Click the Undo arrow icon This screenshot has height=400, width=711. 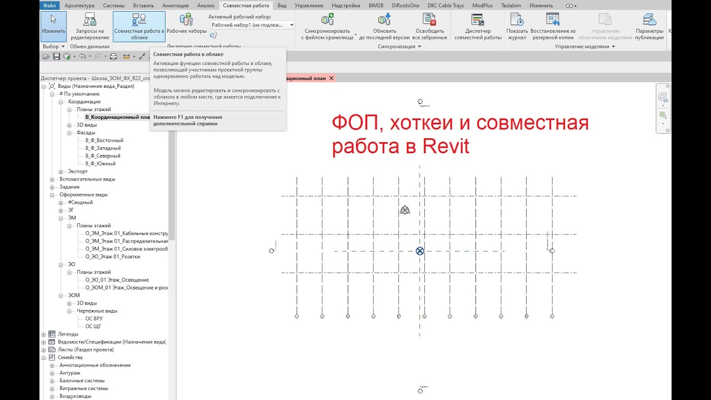(82, 57)
